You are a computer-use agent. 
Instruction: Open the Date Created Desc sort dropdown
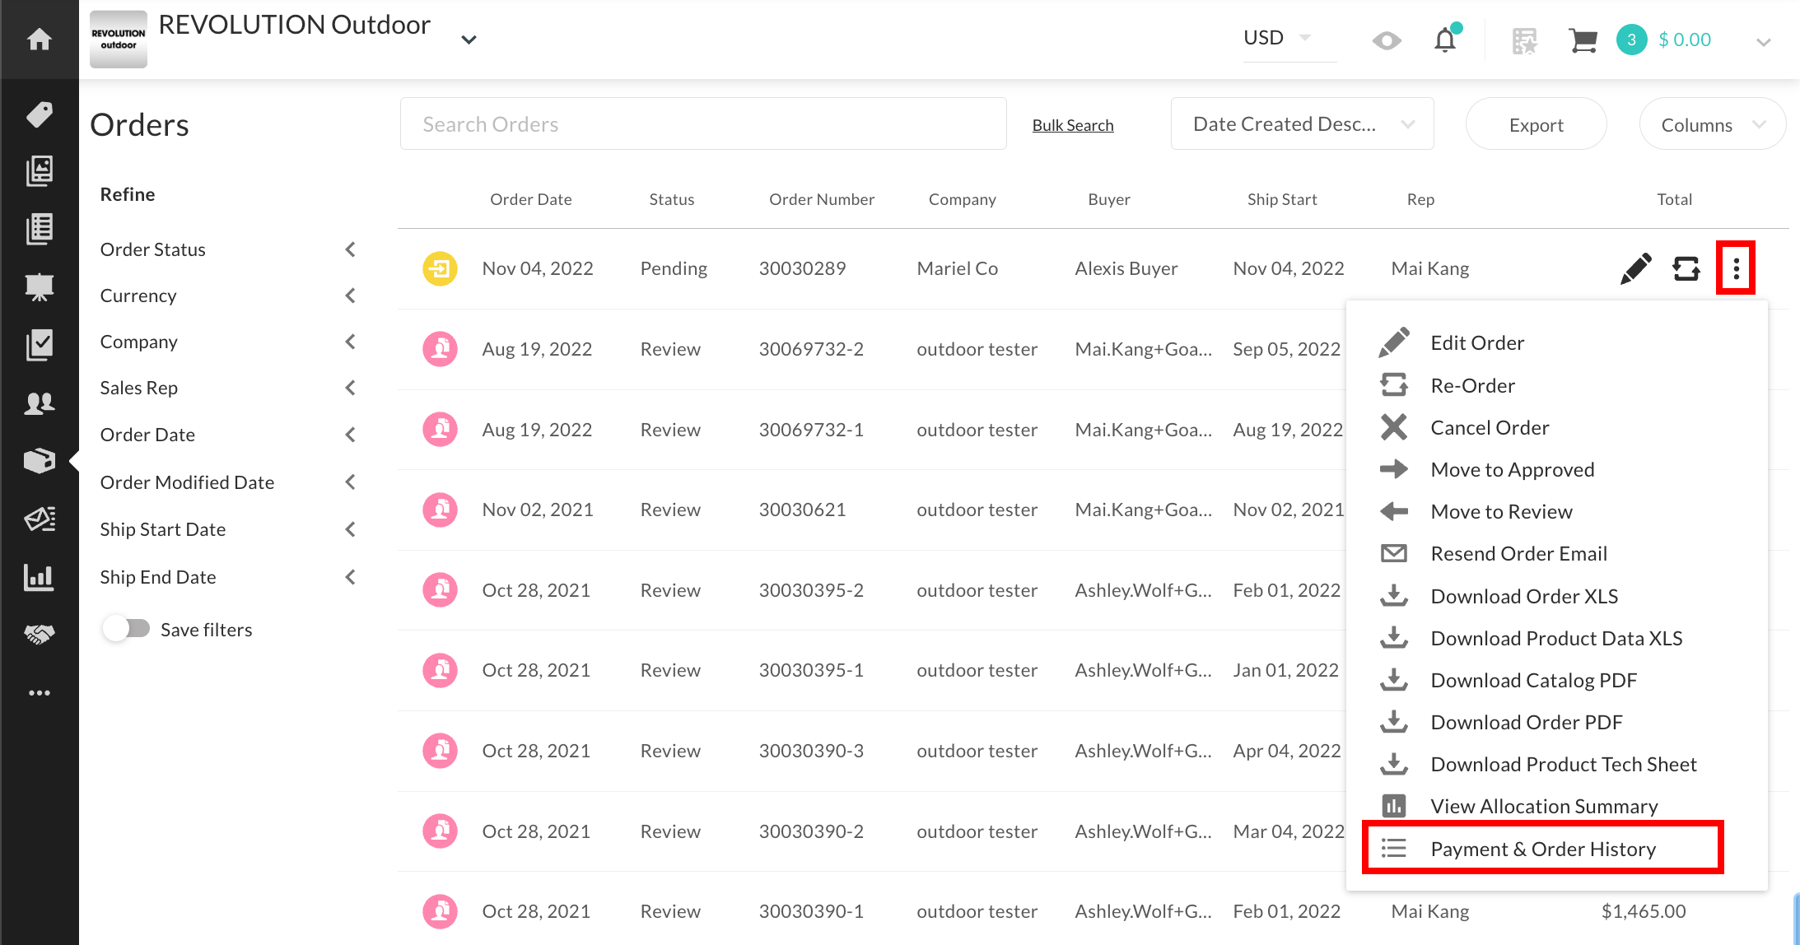[x=1301, y=123]
